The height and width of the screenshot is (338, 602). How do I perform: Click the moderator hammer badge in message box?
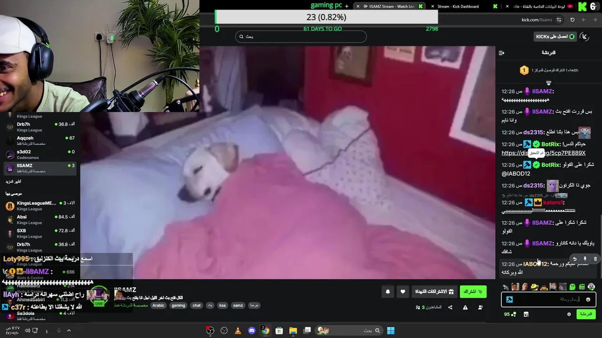tap(509, 300)
